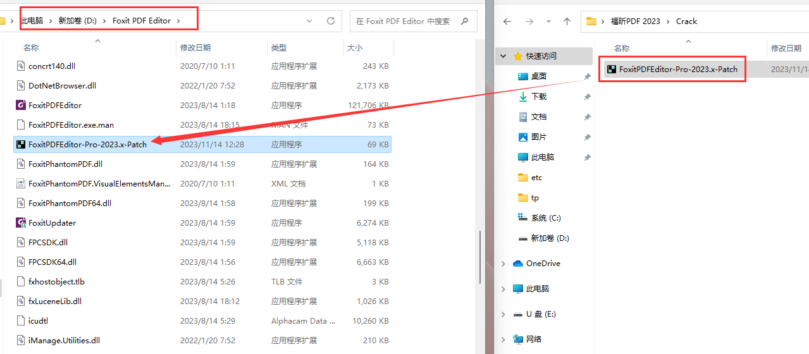
Task: Open Documents (文档) in quick access
Action: tap(538, 116)
